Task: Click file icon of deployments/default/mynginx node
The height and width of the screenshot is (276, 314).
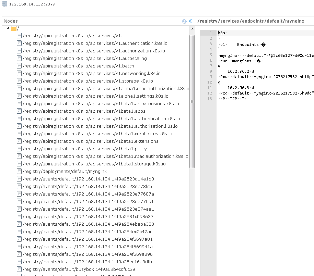Action: click(19, 171)
